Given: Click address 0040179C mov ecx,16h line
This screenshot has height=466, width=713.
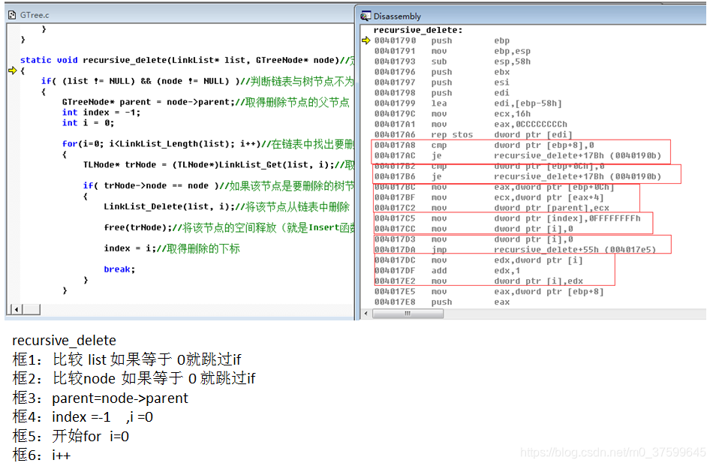Looking at the screenshot, I should pyautogui.click(x=453, y=113).
